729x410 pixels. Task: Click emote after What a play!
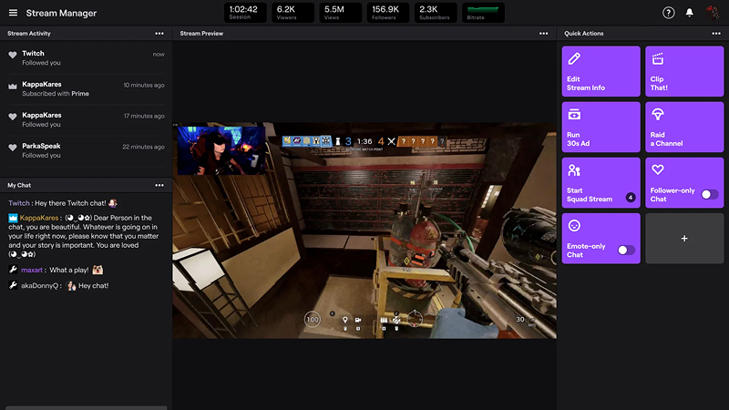point(98,270)
